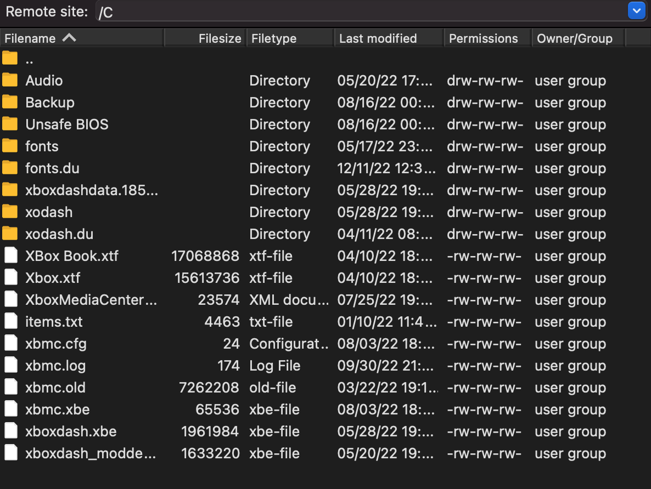The height and width of the screenshot is (489, 651).
Task: Click the Backup folder icon
Action: tap(10, 102)
